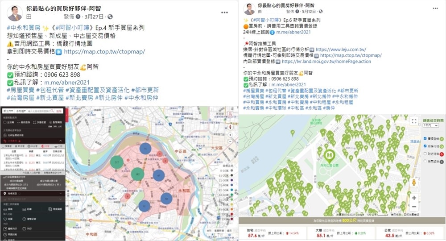Click the 收藏 heart icon in the sidebar
The height and width of the screenshot is (241, 446).
click(x=5, y=219)
